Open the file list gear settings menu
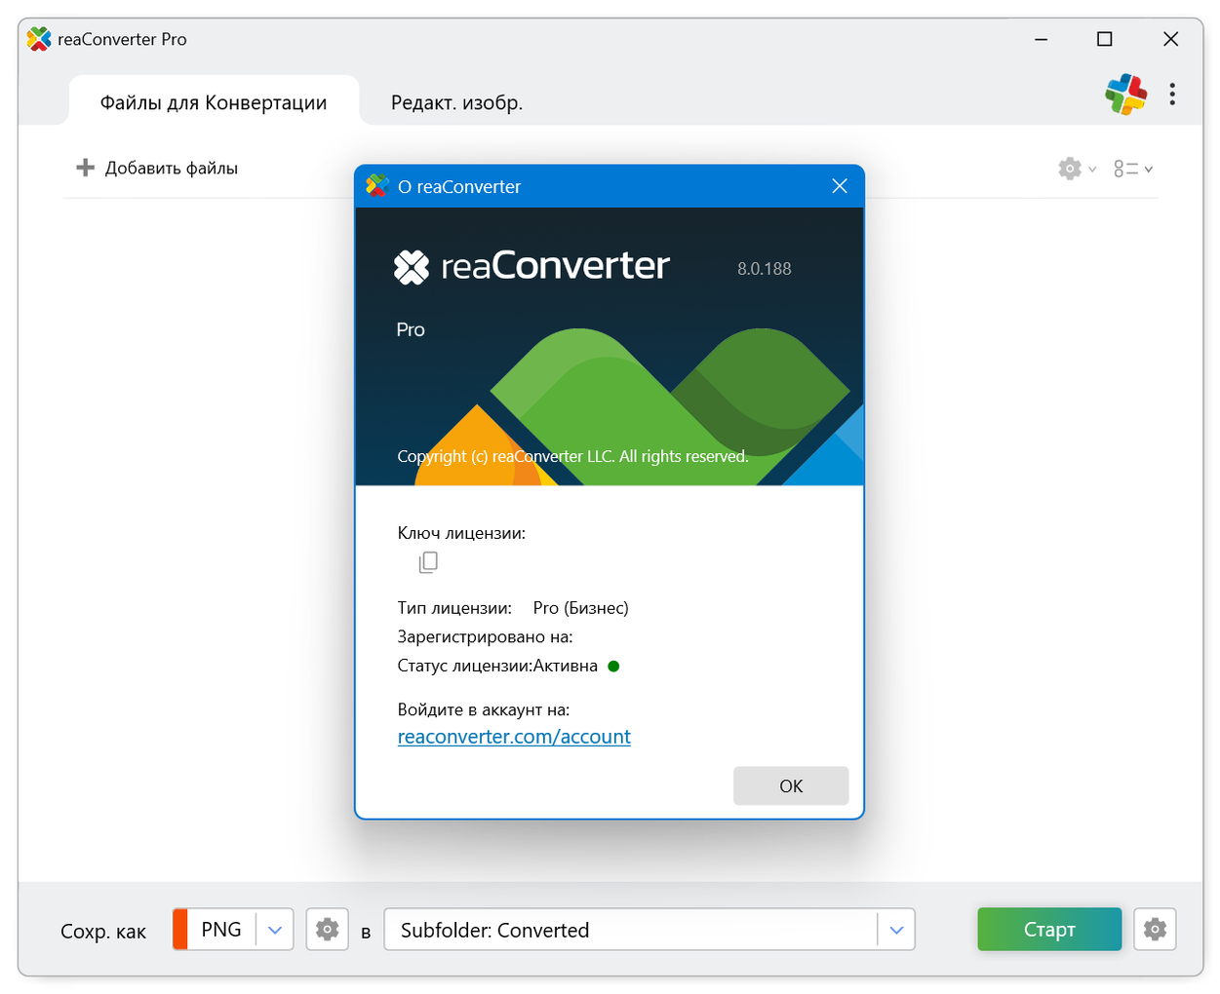The image size is (1220, 994). [x=1077, y=169]
